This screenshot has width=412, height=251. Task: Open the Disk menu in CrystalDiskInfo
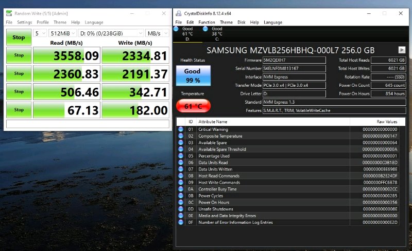(241, 23)
